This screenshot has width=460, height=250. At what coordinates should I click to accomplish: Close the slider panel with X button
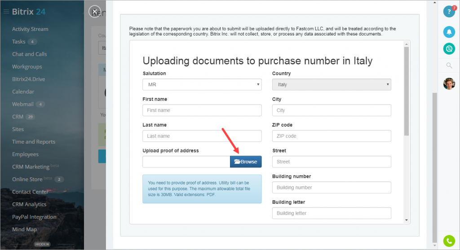[95, 12]
